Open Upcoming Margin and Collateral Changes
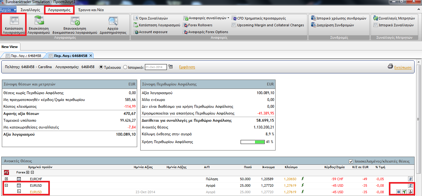The image size is (422, 196). tap(268, 25)
